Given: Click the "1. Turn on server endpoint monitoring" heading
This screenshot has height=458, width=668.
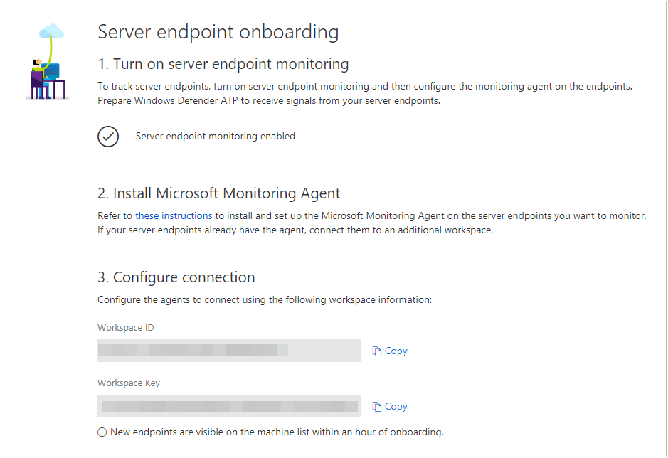Looking at the screenshot, I should tap(223, 64).
